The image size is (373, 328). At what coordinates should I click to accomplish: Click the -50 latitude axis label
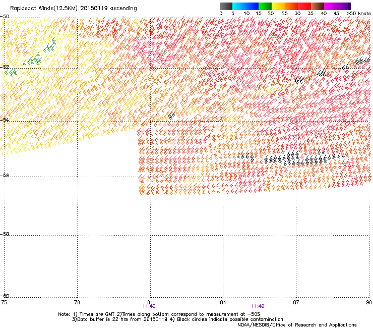point(5,17)
